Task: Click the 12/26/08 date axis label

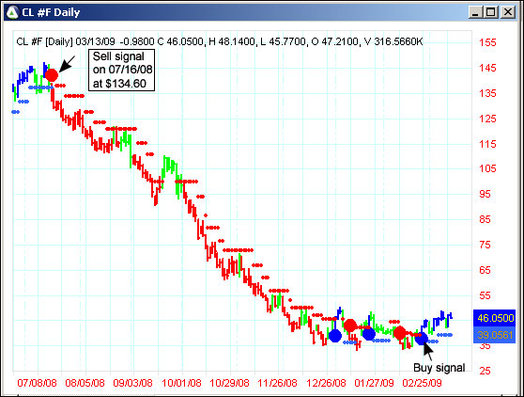Action: pos(326,383)
